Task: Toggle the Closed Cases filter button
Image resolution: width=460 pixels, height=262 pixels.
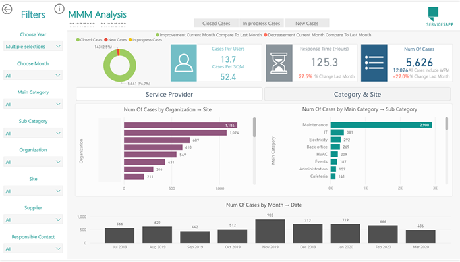Action: (x=216, y=23)
